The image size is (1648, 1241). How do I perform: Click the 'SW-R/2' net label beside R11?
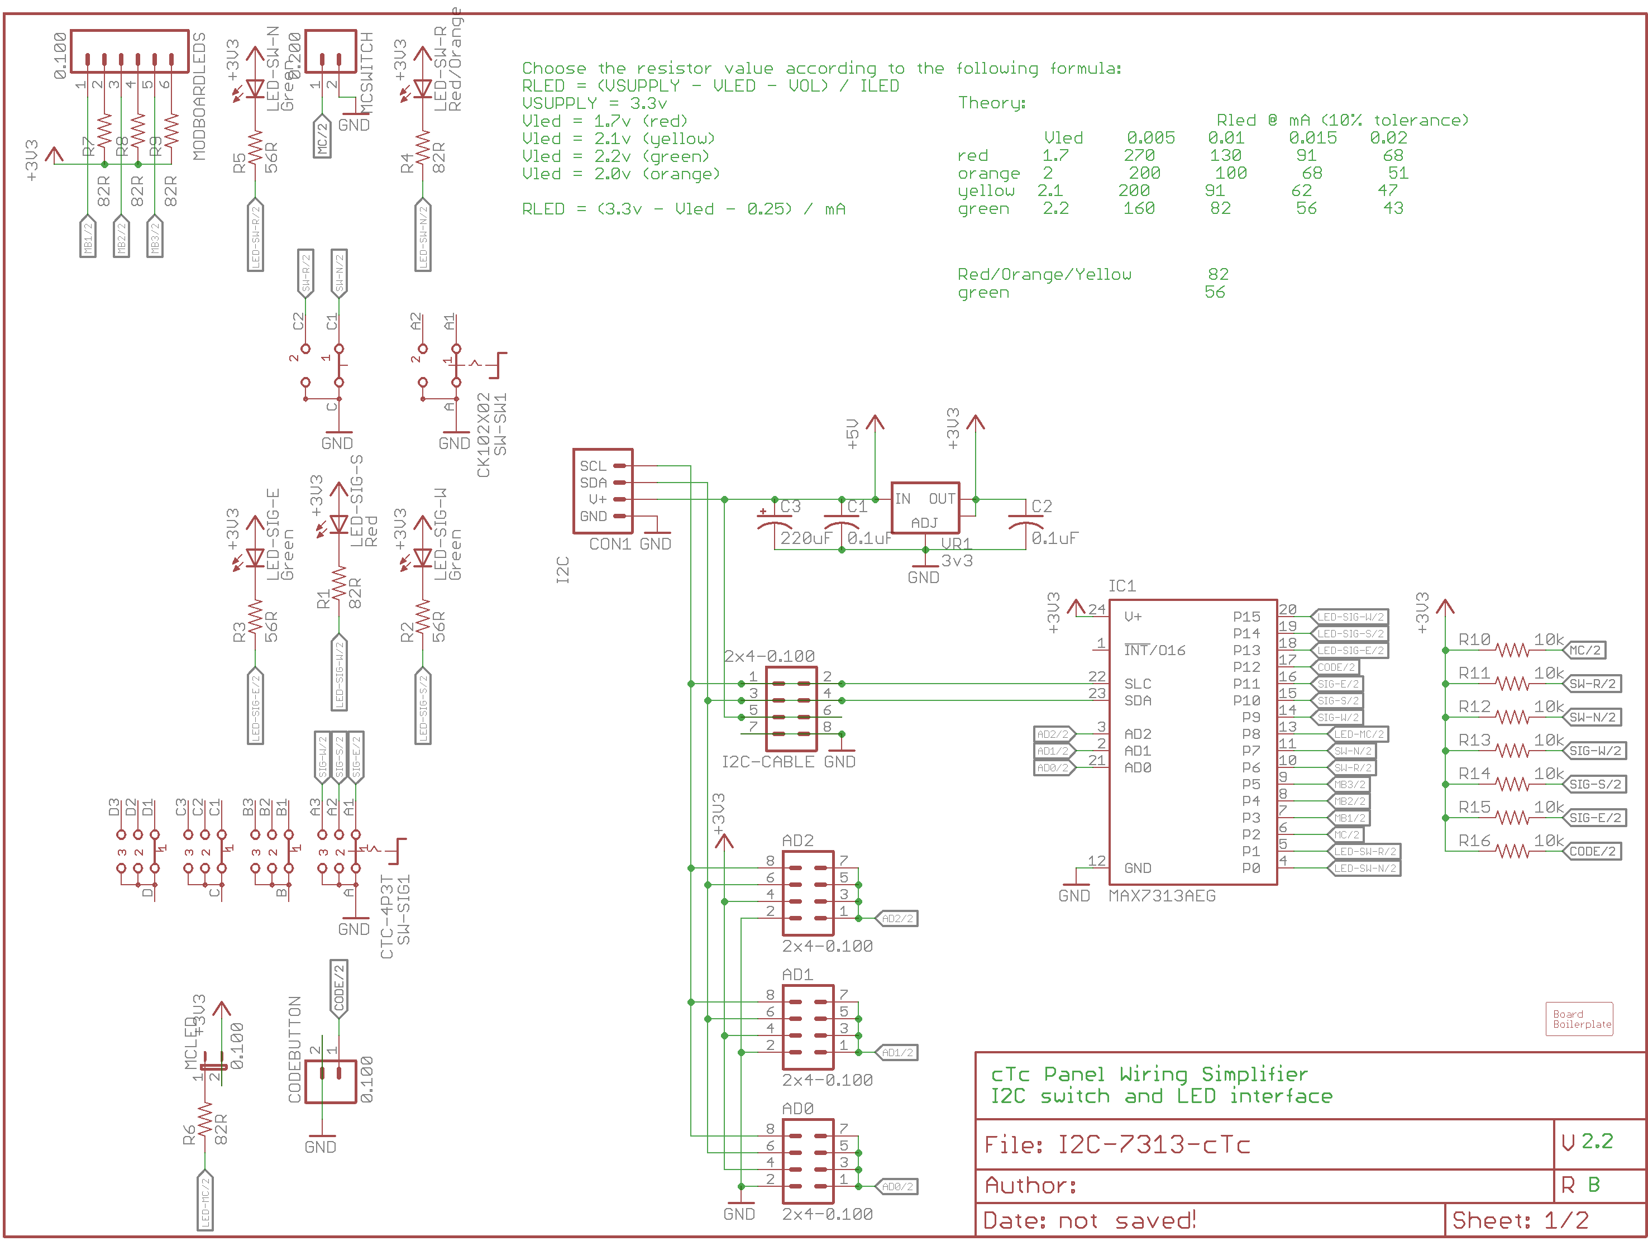[1592, 684]
